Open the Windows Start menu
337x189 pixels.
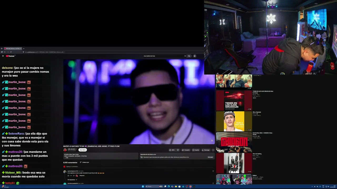pos(143,187)
